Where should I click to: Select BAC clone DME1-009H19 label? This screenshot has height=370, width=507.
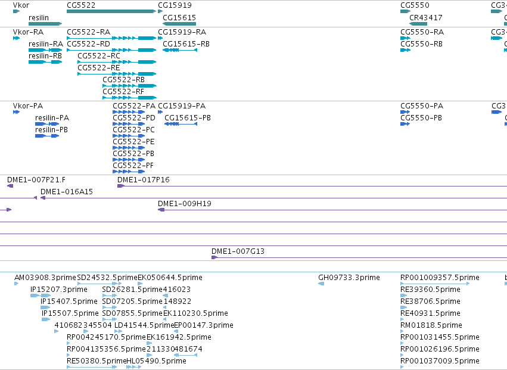[x=185, y=204]
